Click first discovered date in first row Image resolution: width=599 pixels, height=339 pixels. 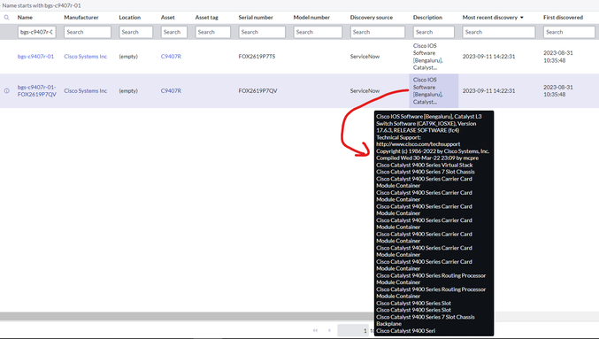tap(558, 56)
